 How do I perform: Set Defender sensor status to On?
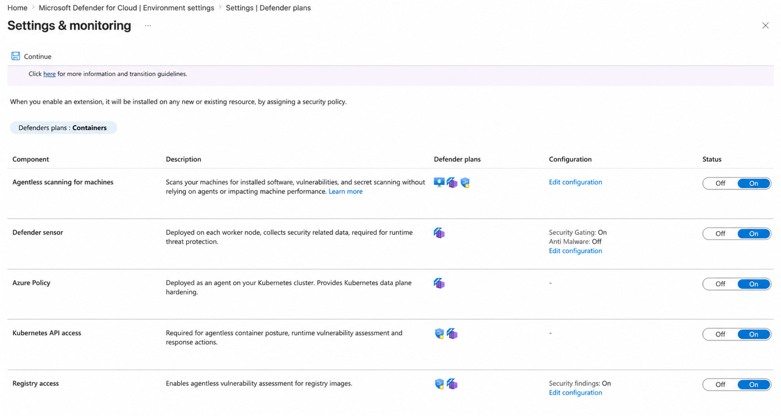[x=754, y=233]
